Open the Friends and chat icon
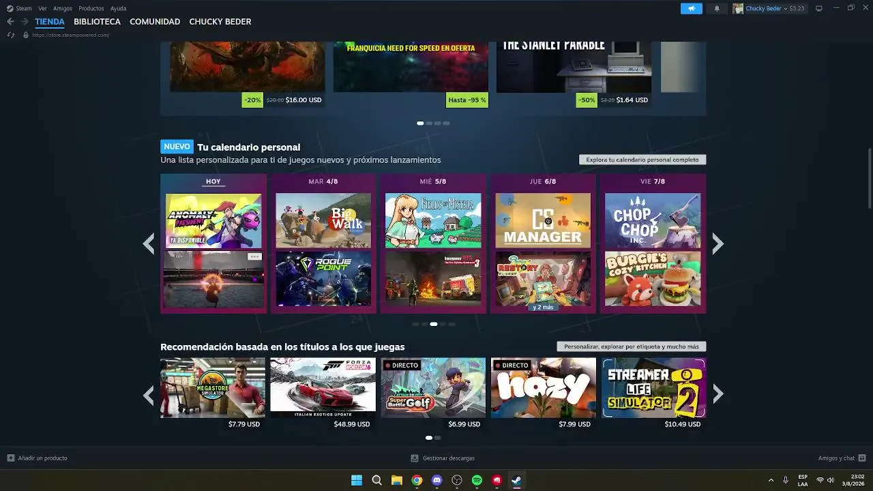873x491 pixels. 862,458
